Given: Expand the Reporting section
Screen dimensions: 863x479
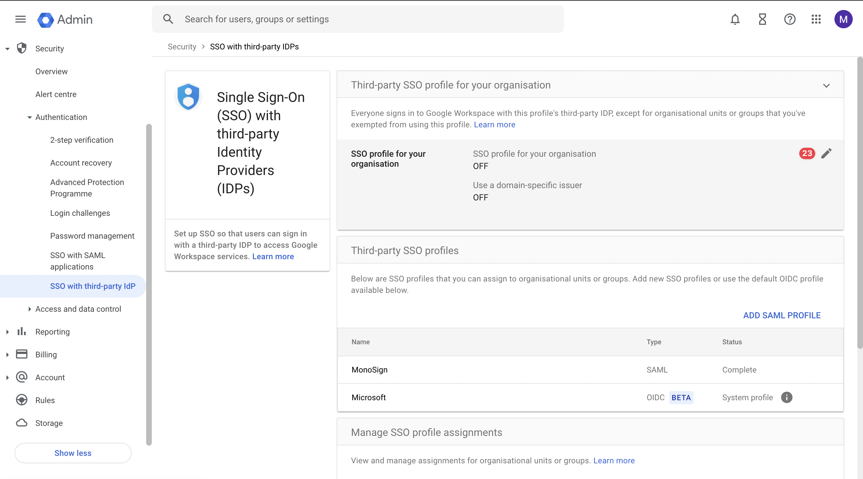Looking at the screenshot, I should 7,332.
